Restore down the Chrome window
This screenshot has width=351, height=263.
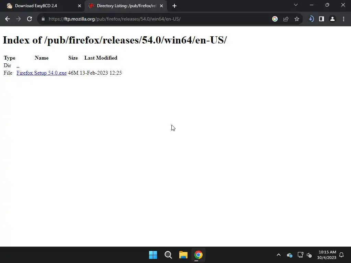327,5
